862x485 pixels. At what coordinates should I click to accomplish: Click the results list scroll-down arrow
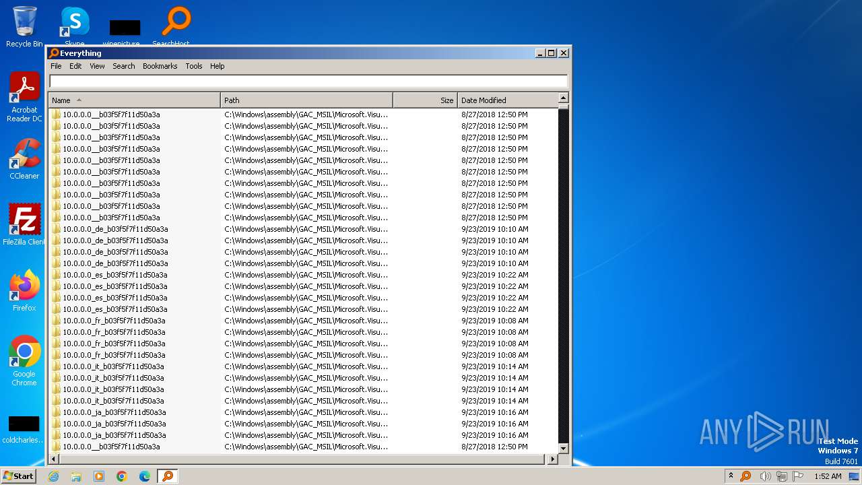pyautogui.click(x=564, y=448)
